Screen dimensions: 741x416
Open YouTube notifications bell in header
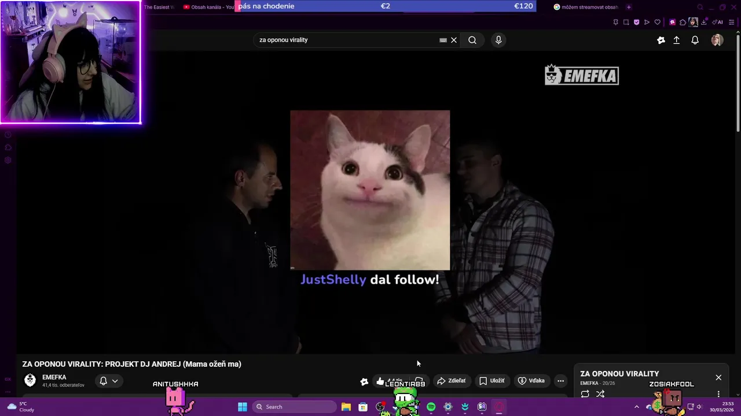695,40
